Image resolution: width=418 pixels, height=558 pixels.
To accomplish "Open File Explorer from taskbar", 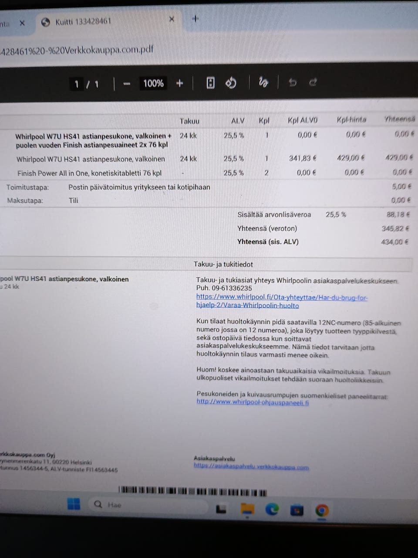I will pos(247,509).
